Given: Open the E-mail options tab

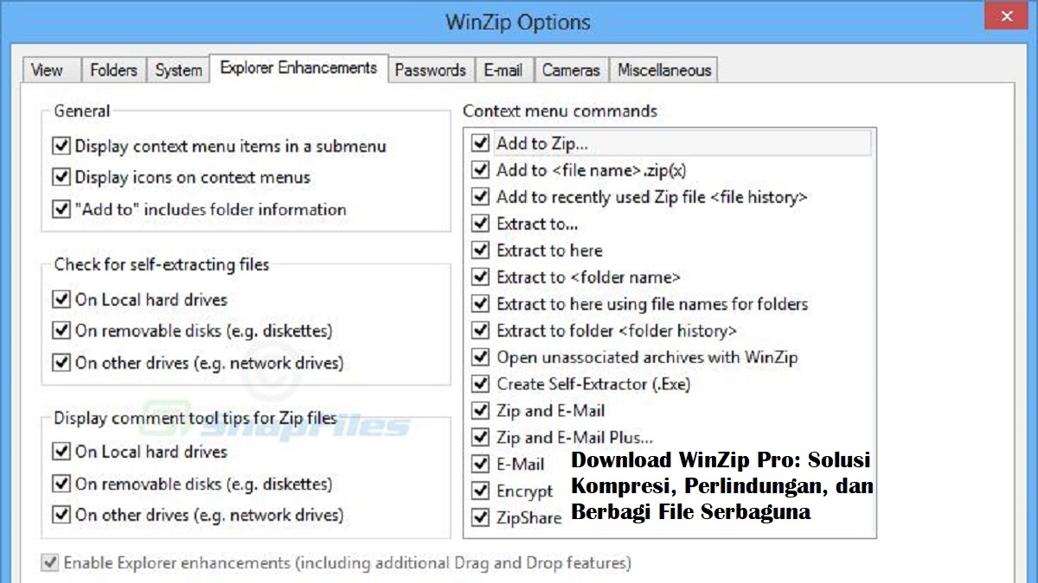Looking at the screenshot, I should [503, 70].
